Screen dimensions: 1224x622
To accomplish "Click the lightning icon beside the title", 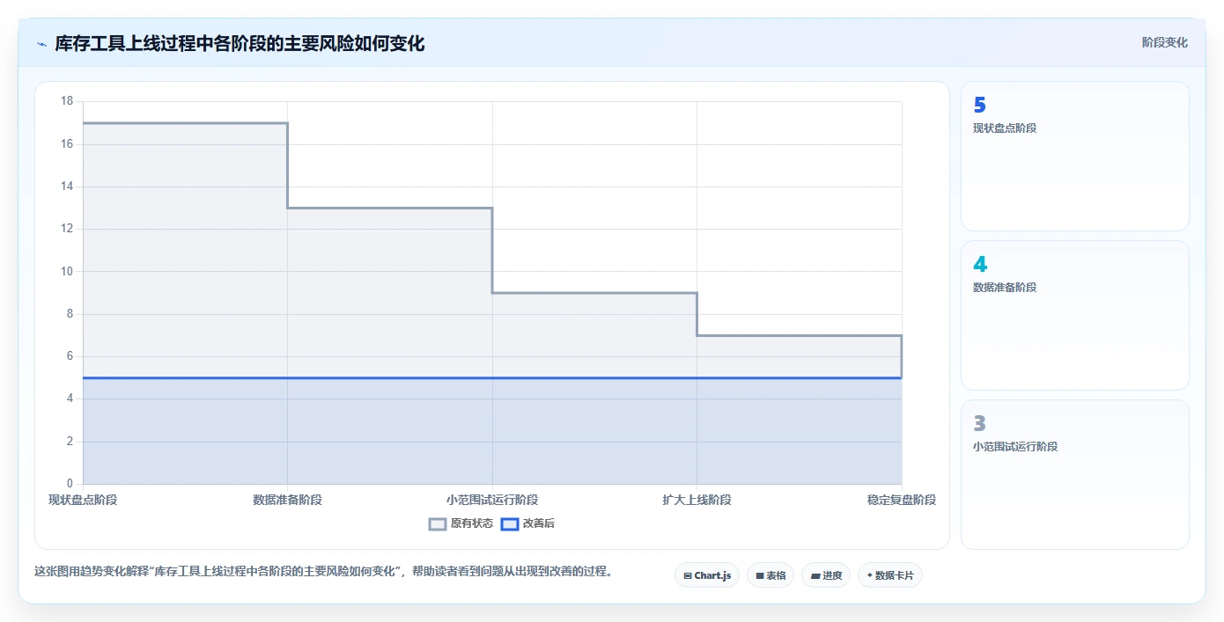I will click(x=41, y=44).
